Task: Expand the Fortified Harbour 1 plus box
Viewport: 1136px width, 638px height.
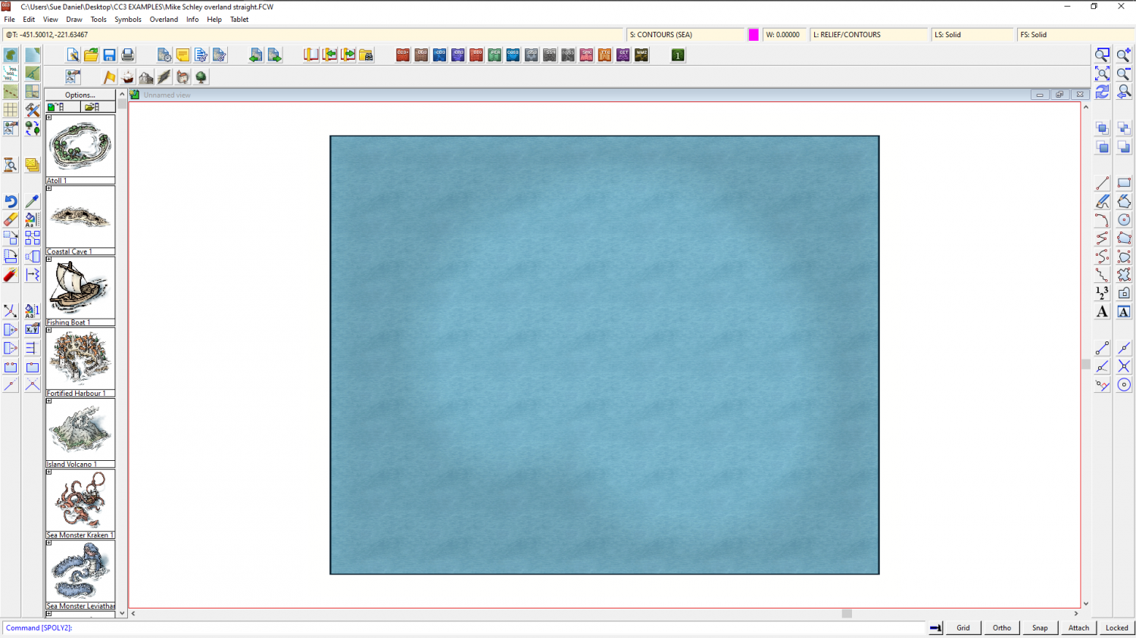Action: click(x=49, y=330)
